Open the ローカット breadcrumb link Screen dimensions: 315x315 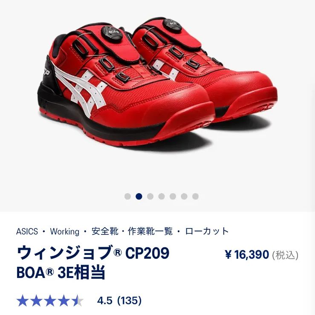207,231
